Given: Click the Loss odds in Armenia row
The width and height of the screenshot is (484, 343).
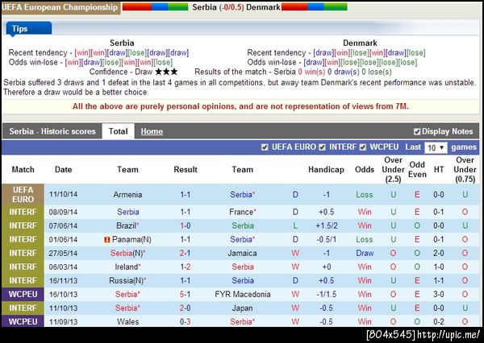Looking at the screenshot, I should pyautogui.click(x=365, y=195).
